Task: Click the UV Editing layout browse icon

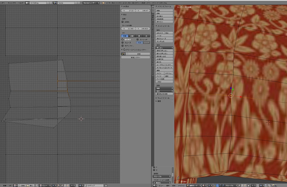Action: [x=28, y=3]
